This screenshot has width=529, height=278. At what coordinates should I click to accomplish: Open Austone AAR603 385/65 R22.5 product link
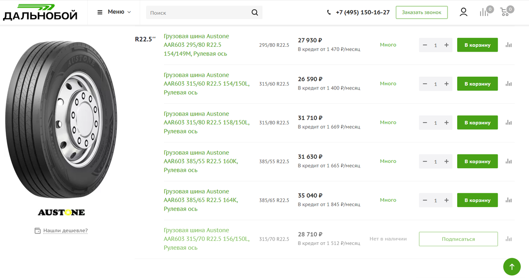click(x=201, y=200)
